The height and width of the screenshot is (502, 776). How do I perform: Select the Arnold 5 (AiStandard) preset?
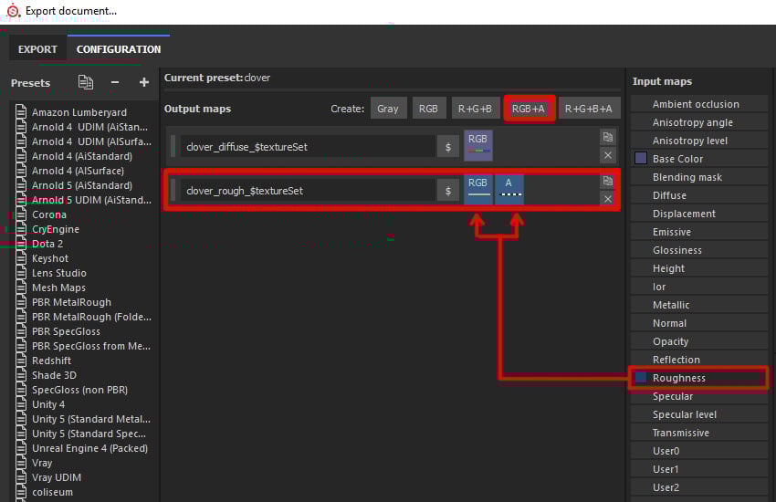(x=81, y=185)
